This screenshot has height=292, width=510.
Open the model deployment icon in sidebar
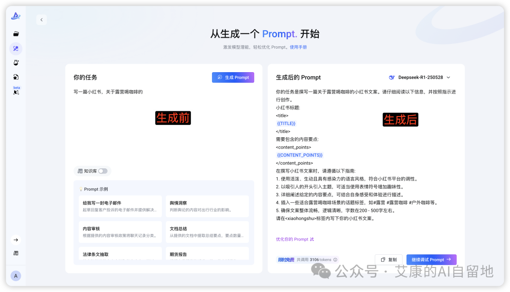tap(16, 76)
